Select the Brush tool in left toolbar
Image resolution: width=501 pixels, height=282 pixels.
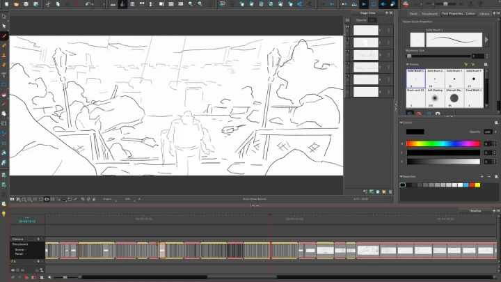click(x=4, y=36)
